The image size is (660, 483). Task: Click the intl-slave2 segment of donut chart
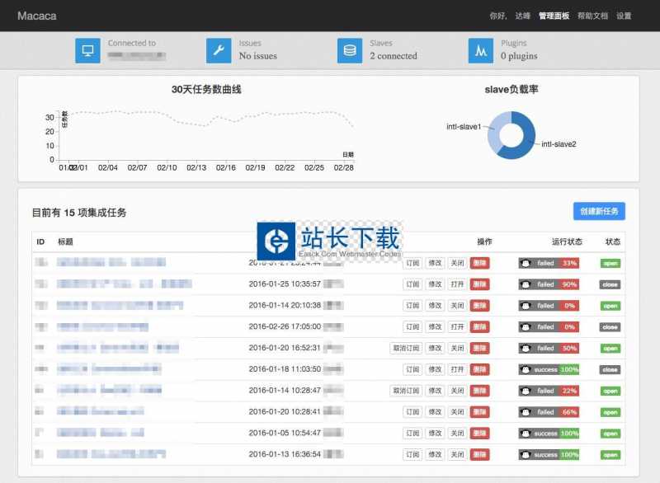[x=521, y=147]
